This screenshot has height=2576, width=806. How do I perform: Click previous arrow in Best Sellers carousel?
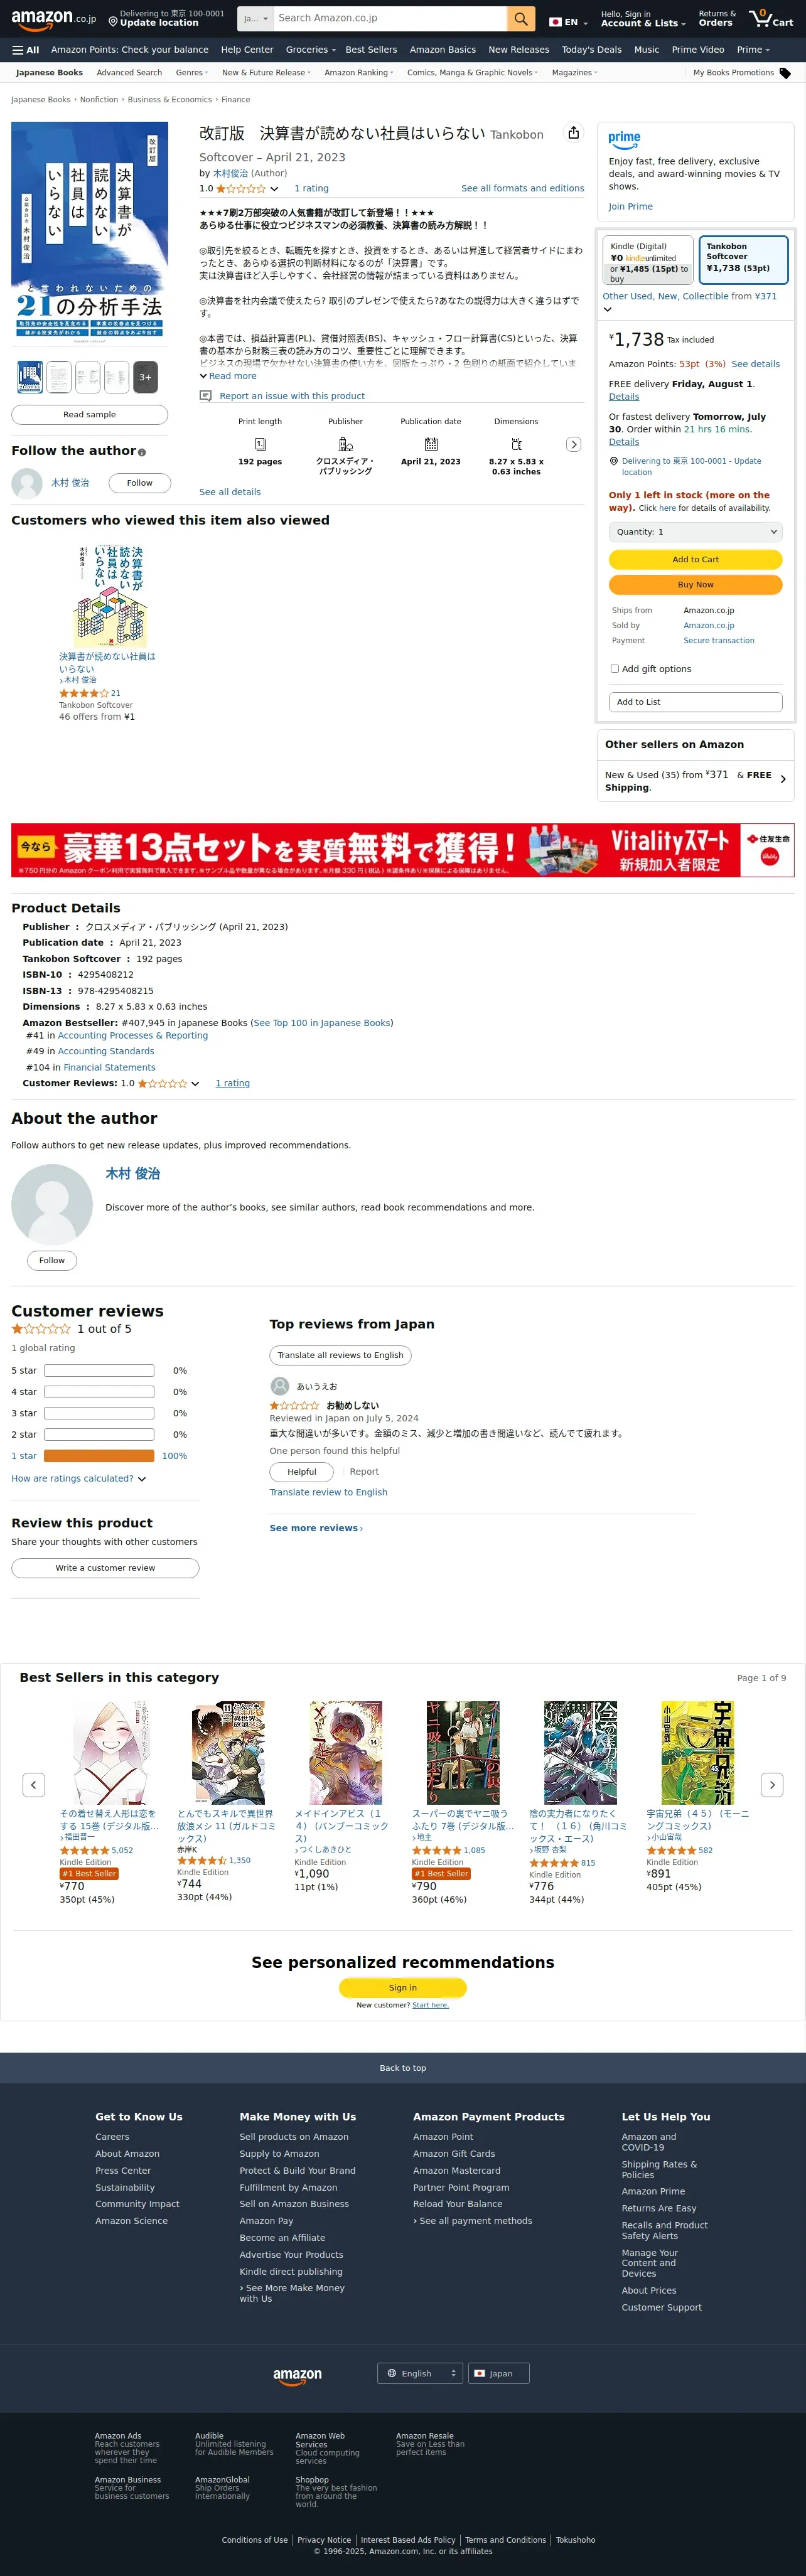coord(33,1785)
